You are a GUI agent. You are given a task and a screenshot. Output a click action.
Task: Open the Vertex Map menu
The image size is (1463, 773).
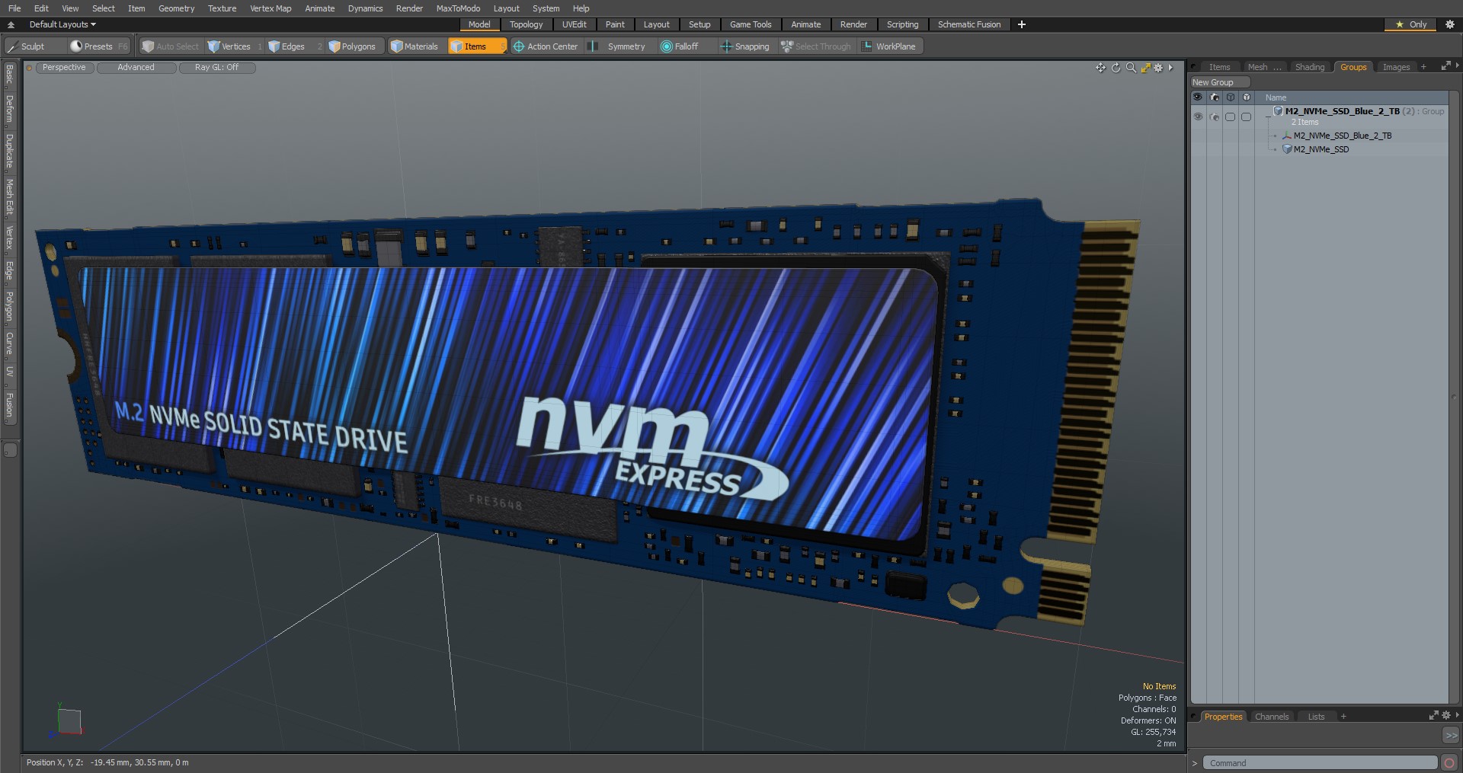click(x=271, y=8)
